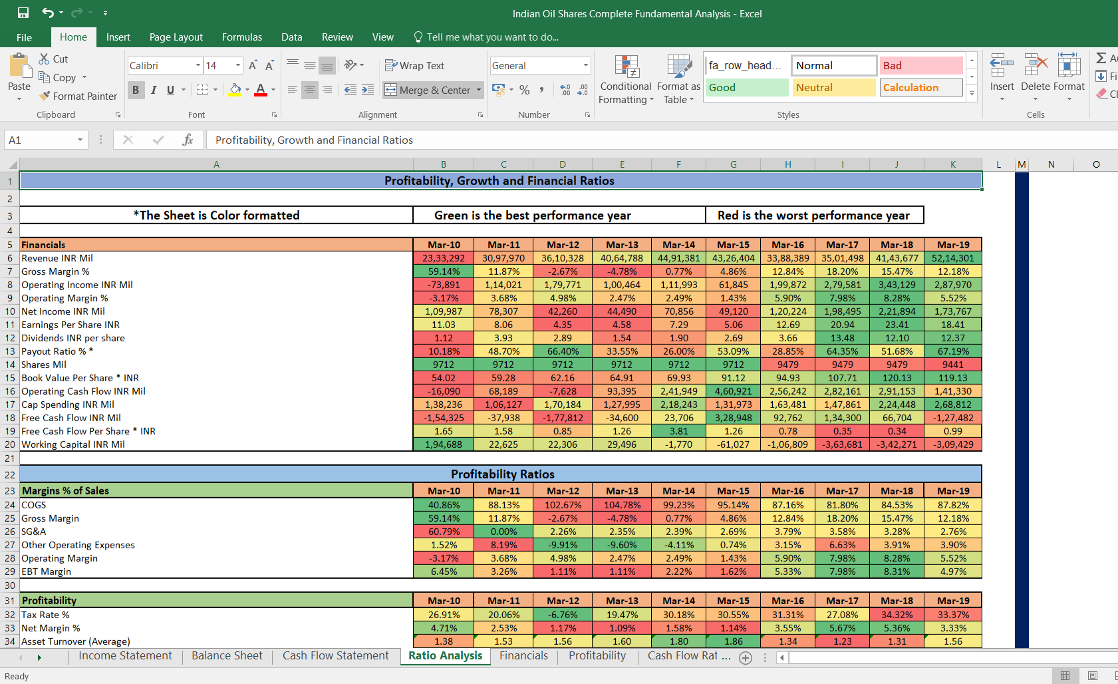Apply Percent Style format
The width and height of the screenshot is (1118, 684).
(x=525, y=90)
